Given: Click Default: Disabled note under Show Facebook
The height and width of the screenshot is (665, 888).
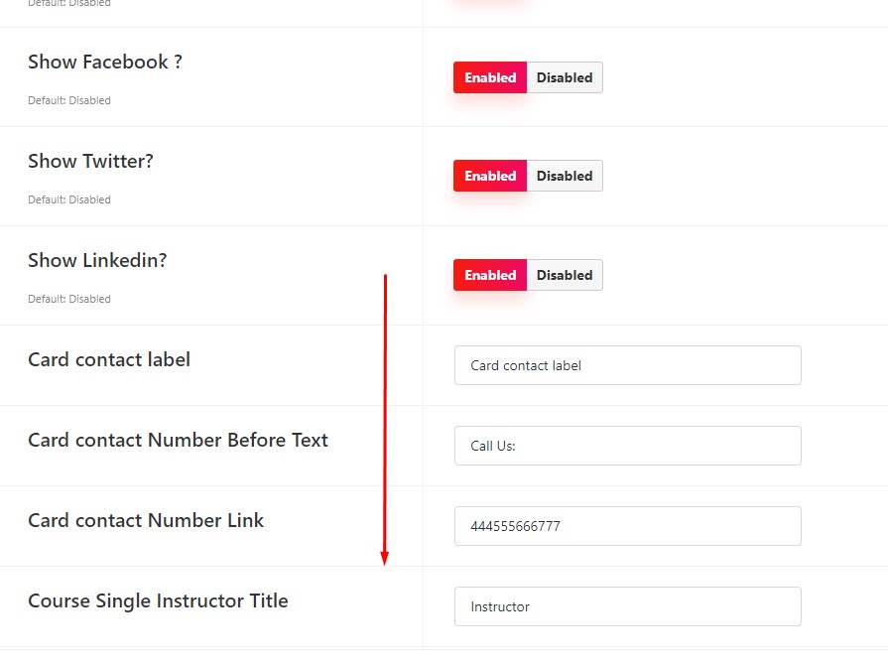Looking at the screenshot, I should [69, 101].
